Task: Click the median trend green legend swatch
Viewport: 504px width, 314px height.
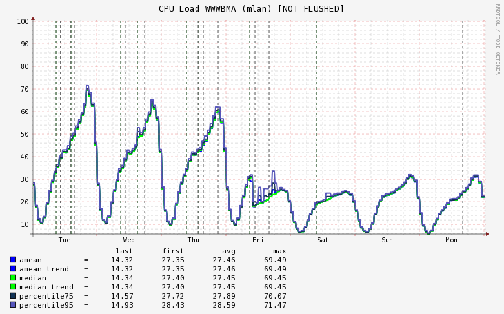Action: [x=13, y=286]
